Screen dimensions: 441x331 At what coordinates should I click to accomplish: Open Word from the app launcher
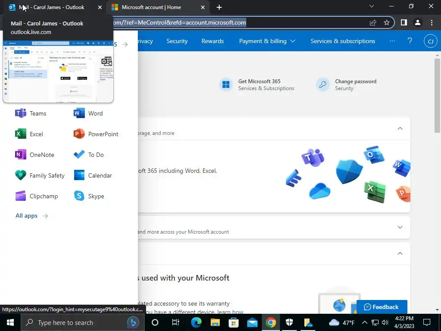pyautogui.click(x=88, y=113)
